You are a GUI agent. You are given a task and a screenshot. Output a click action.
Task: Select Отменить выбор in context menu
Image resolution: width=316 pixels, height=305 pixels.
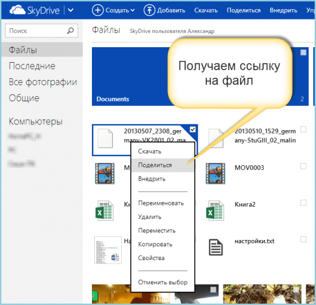[163, 282]
